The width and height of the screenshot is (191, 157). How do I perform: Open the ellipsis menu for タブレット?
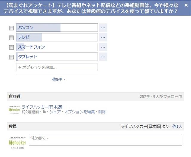coord(103,57)
